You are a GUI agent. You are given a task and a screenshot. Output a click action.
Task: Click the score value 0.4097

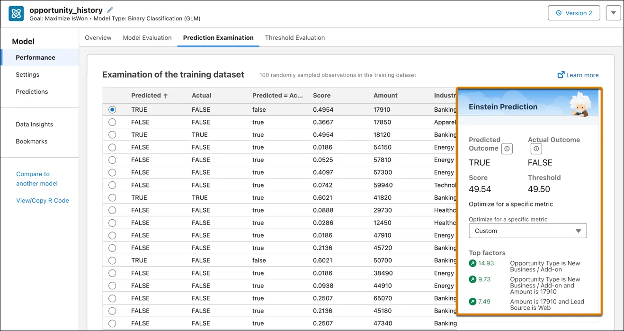coord(323,172)
